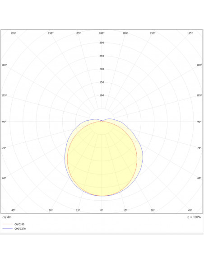Click the C0/C180 legend label
The height and width of the screenshot is (264, 204).
19,224
